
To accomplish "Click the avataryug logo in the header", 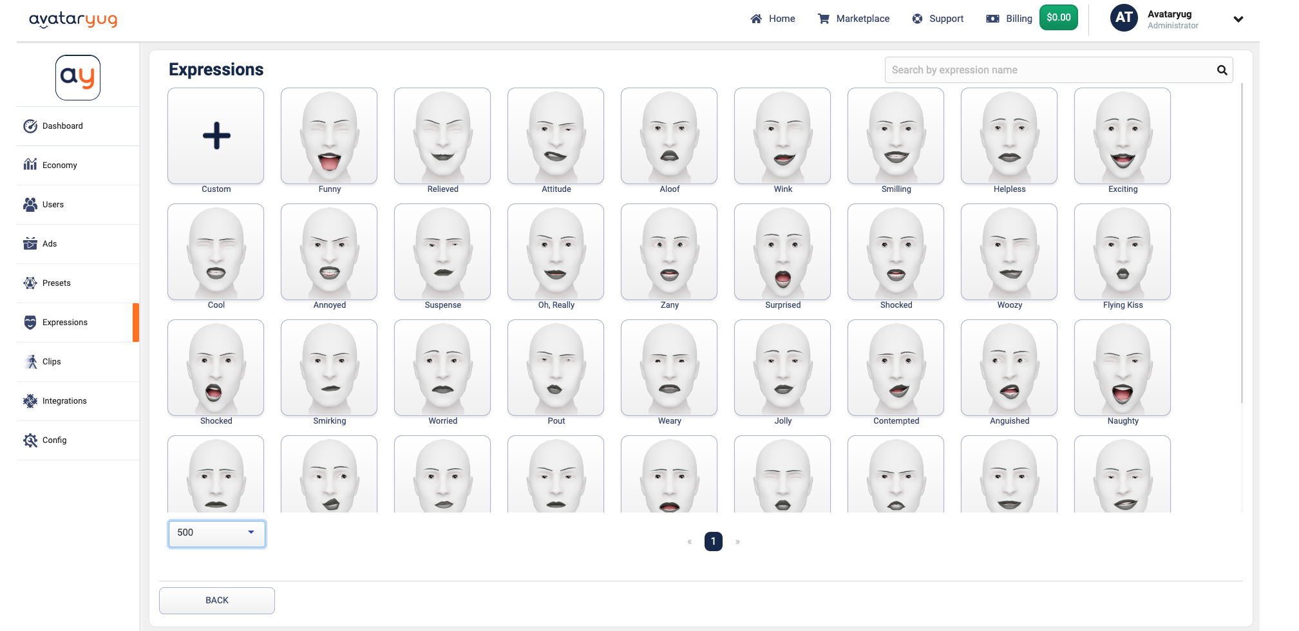I will click(x=73, y=19).
